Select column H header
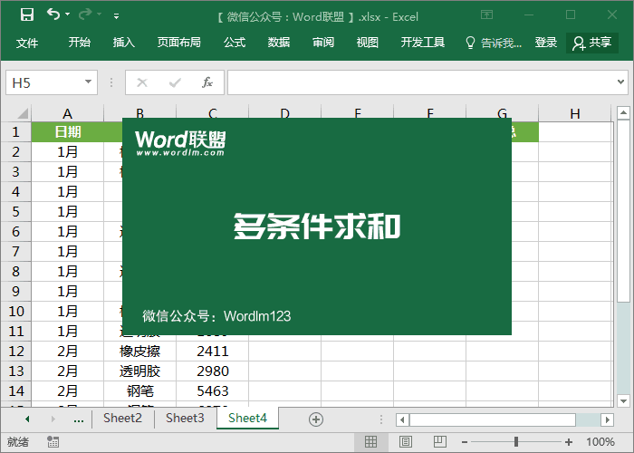The height and width of the screenshot is (453, 634). point(575,113)
